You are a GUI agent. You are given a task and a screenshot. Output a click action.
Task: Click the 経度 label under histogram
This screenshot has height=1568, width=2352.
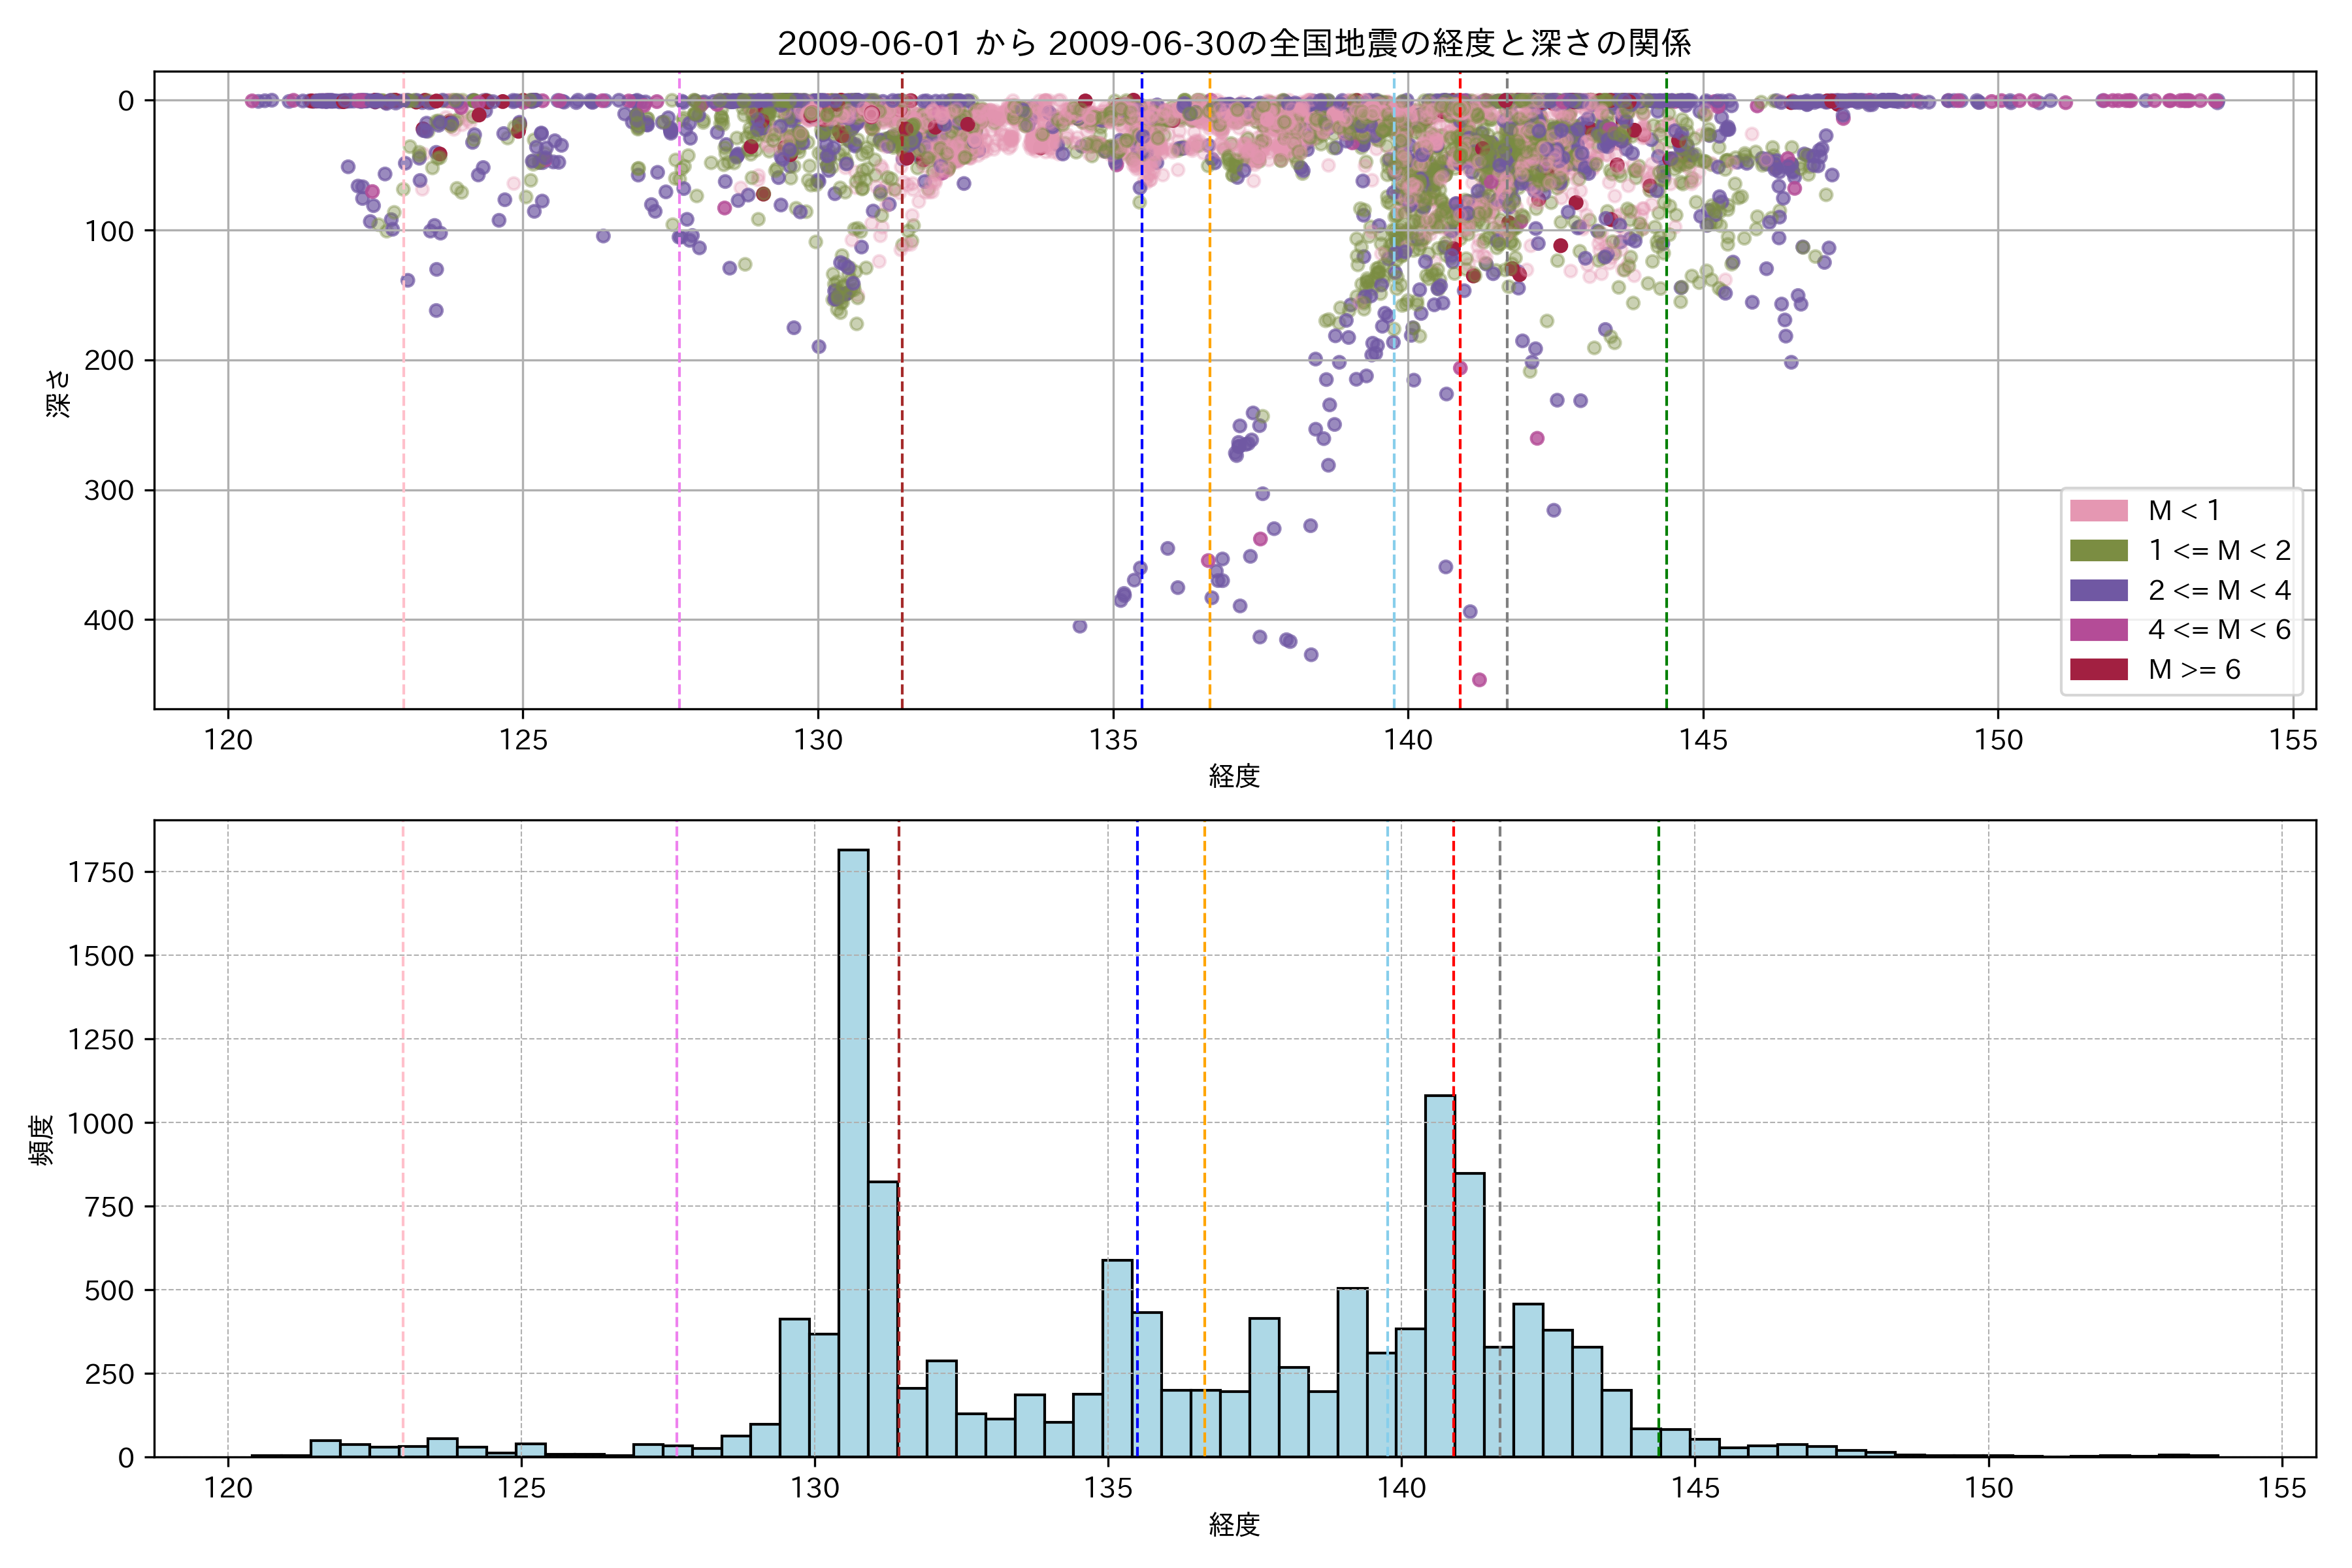(1234, 1525)
